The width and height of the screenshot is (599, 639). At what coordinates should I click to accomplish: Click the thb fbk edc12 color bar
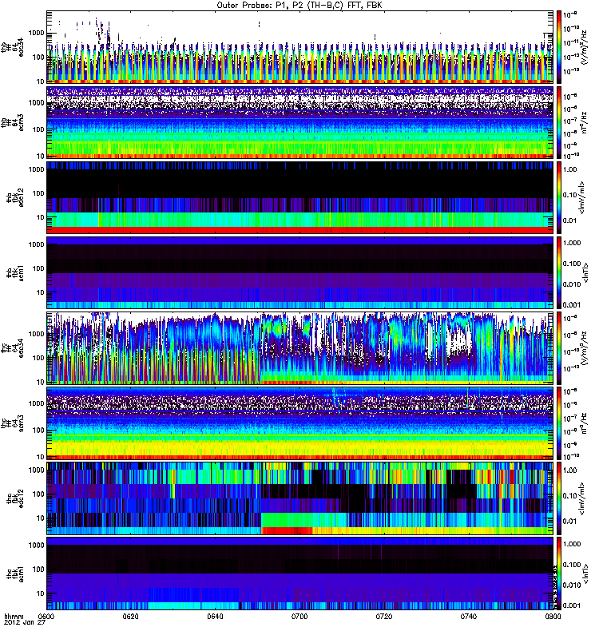(559, 197)
